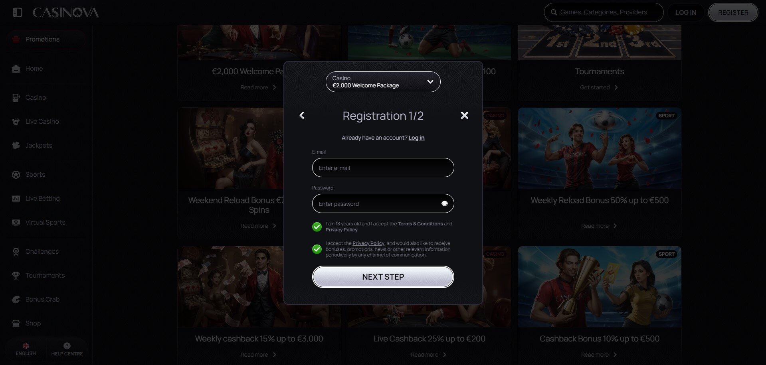The image size is (766, 365).
Task: Show password using the eye icon
Action: click(x=444, y=203)
